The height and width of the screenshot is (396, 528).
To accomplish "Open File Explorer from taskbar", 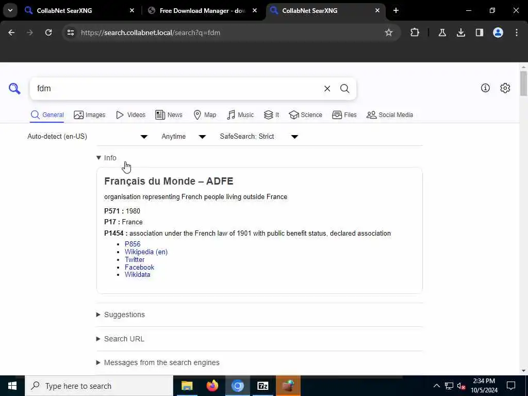I will pyautogui.click(x=187, y=386).
